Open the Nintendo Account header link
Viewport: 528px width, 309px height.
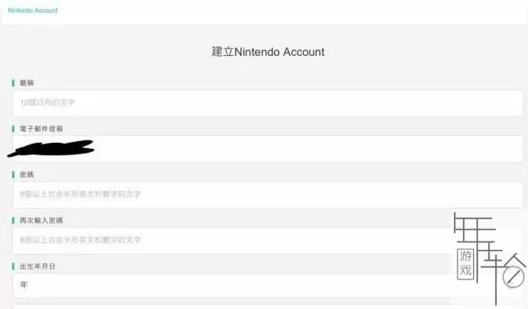pyautogui.click(x=33, y=11)
